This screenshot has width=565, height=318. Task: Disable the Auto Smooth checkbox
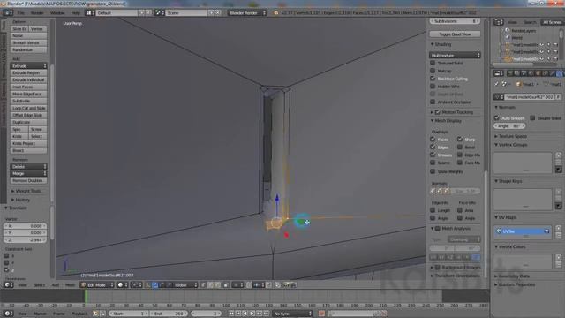click(x=497, y=117)
